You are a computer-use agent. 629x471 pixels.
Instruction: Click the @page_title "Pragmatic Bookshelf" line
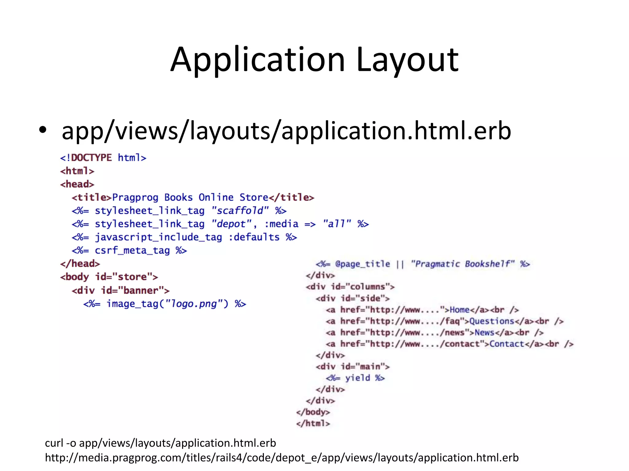click(423, 264)
